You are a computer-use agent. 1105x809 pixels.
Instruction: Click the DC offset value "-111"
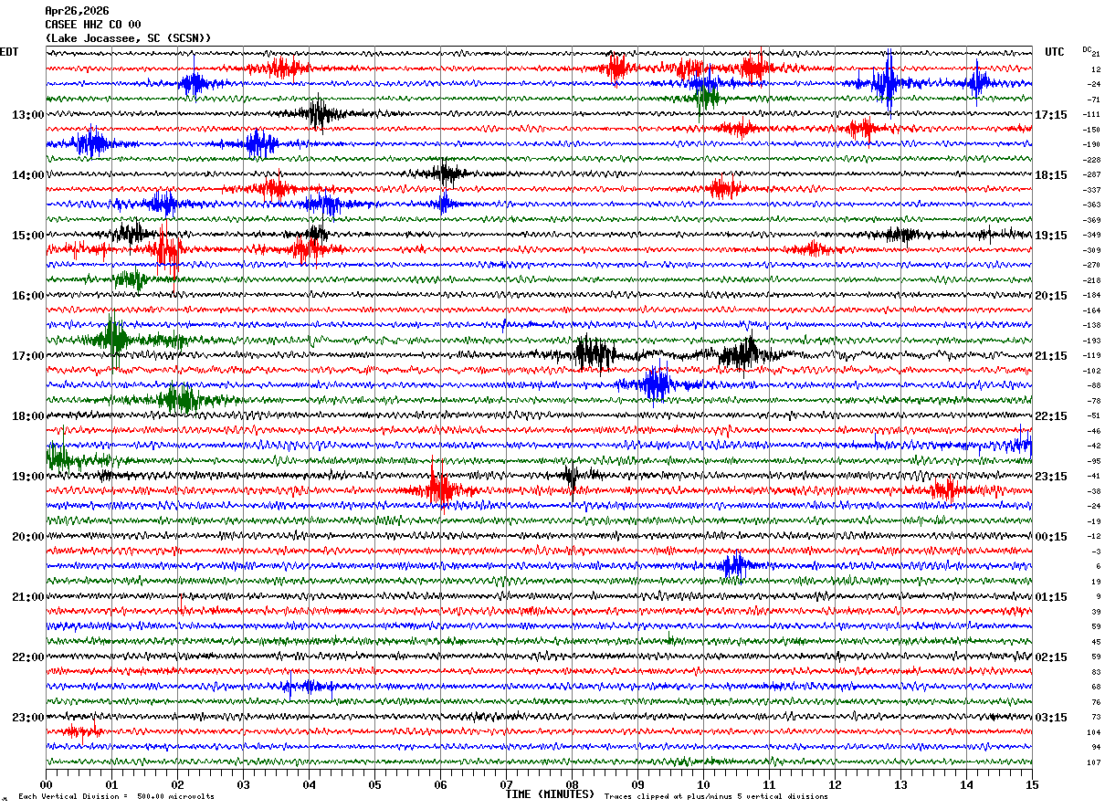(x=1092, y=115)
